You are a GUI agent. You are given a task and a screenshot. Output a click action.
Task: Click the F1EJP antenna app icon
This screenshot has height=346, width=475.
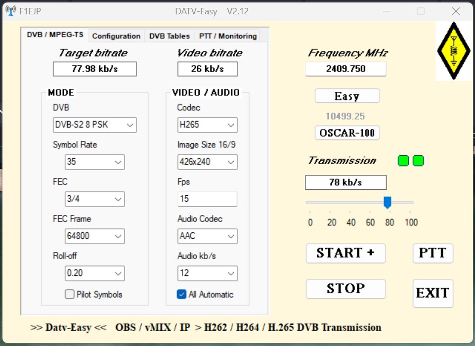10,11
